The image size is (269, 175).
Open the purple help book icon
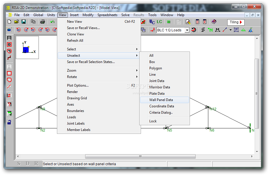click(214, 22)
